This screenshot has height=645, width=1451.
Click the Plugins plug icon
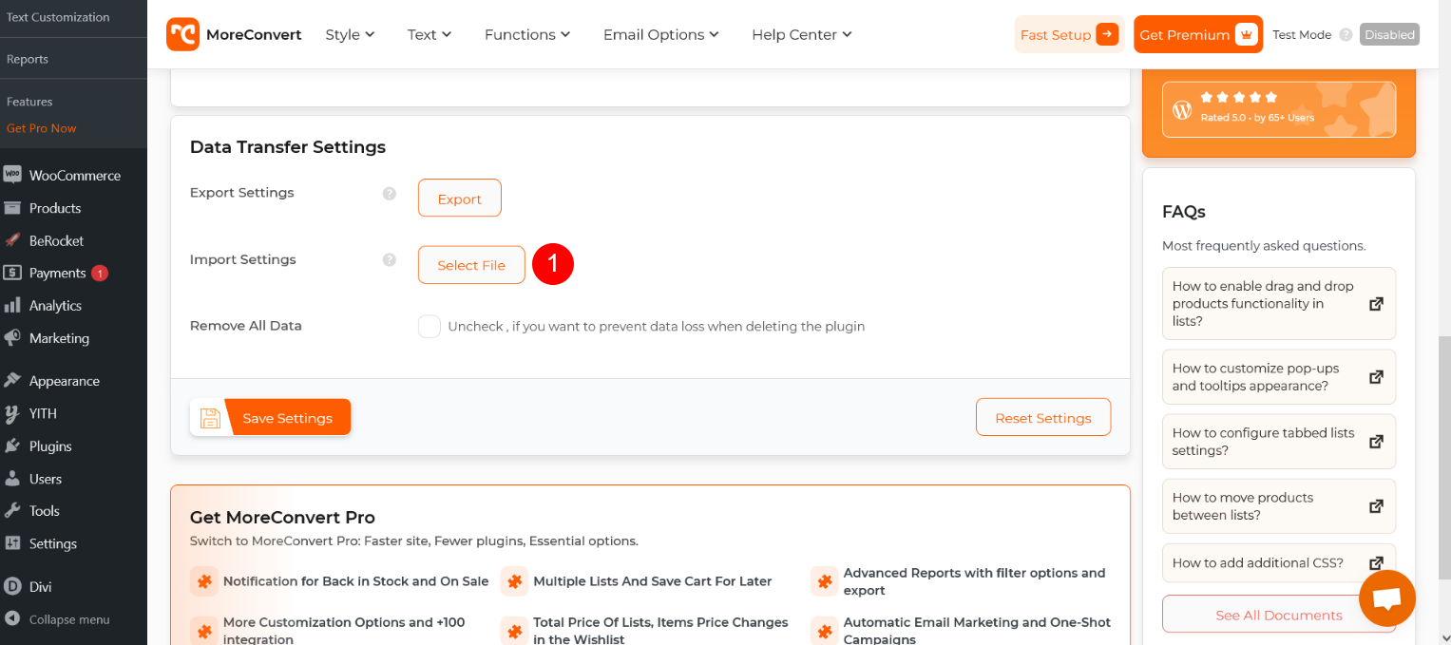[x=12, y=446]
